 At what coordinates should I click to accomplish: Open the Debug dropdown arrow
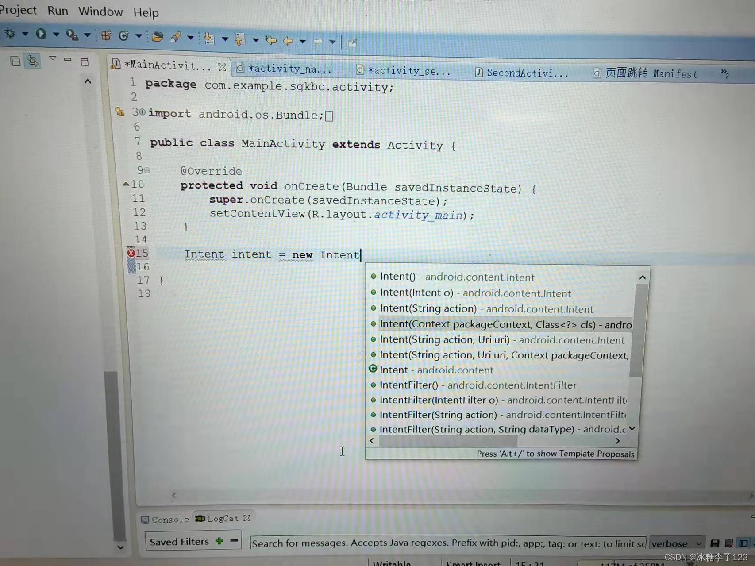pyautogui.click(x=25, y=34)
